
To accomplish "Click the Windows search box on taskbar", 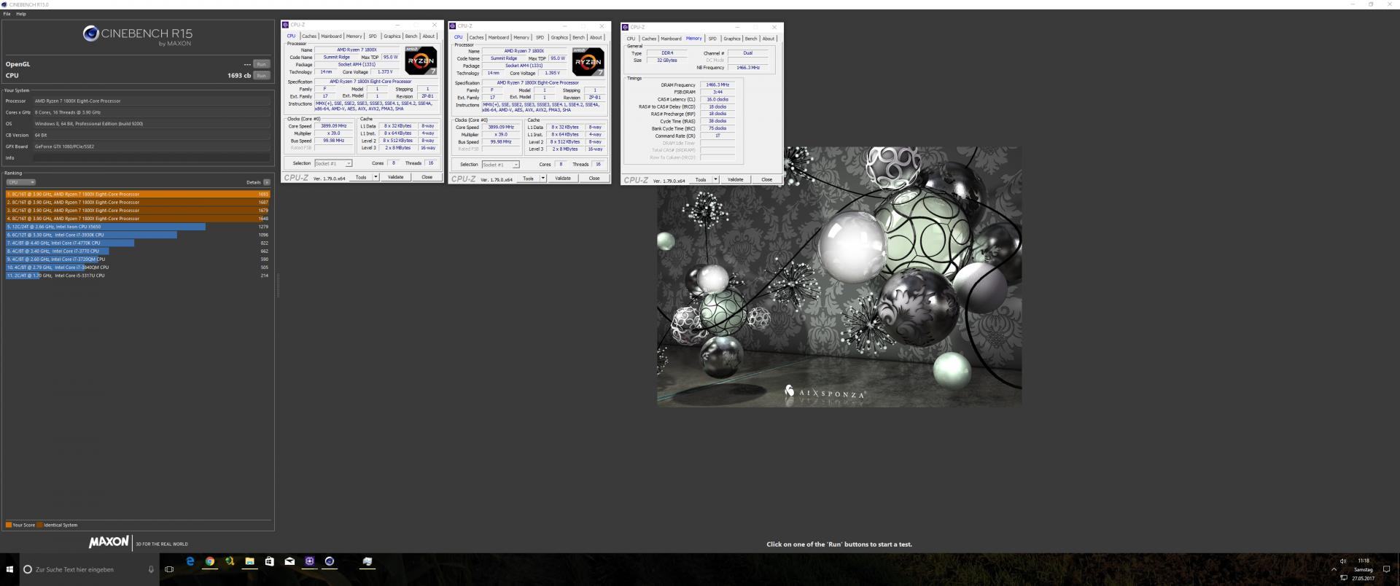I will (x=88, y=569).
